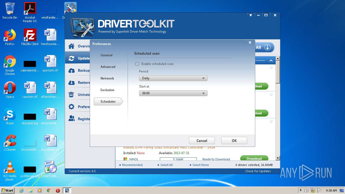Image resolution: width=345 pixels, height=194 pixels.
Task: Select sportsint.rtf desktop file
Action: [50, 64]
